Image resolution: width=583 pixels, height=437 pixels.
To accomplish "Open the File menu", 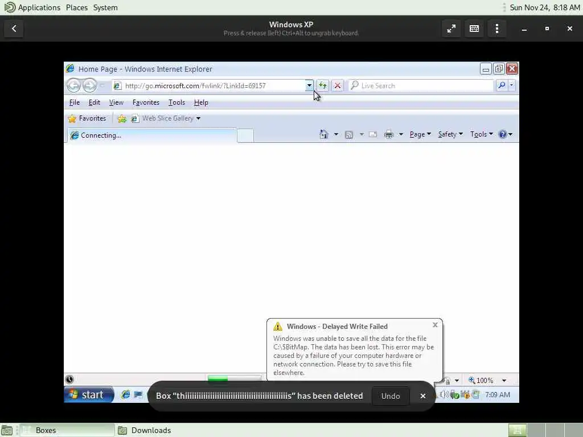I will point(75,102).
